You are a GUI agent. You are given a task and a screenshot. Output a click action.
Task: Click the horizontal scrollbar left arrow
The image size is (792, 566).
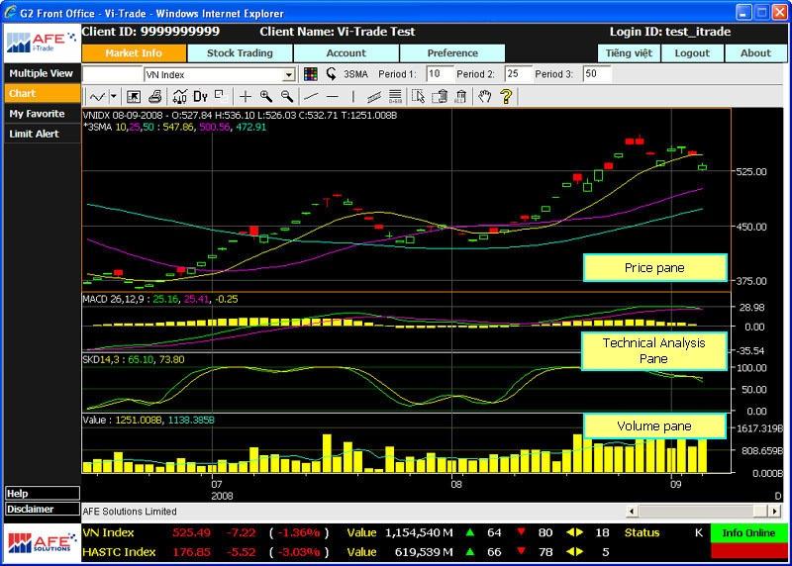click(632, 511)
